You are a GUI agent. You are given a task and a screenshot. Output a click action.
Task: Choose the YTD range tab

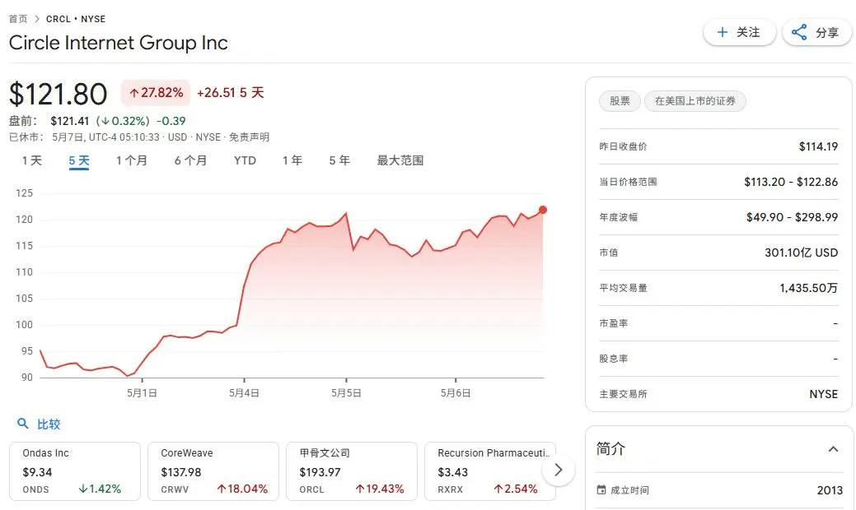pos(245,160)
